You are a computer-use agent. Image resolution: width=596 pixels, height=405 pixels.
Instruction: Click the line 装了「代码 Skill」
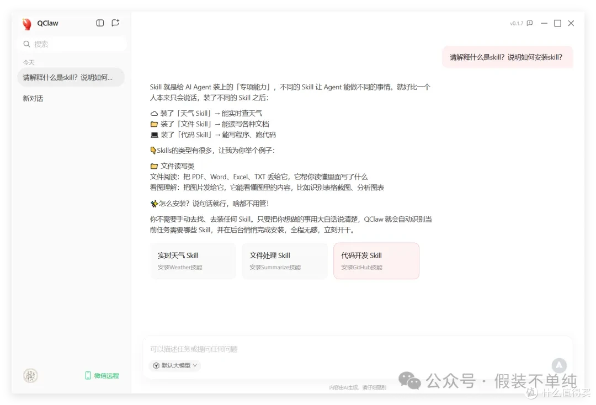(x=213, y=135)
